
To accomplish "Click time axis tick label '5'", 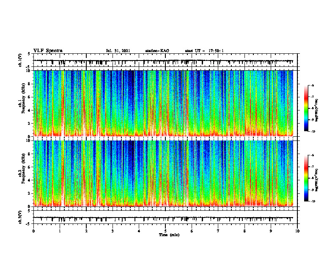I will (165, 231).
